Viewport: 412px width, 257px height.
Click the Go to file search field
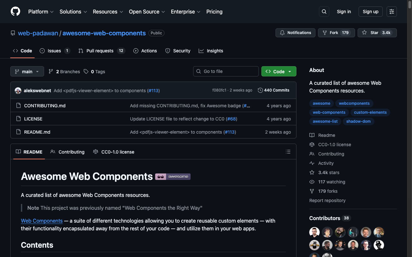(226, 71)
